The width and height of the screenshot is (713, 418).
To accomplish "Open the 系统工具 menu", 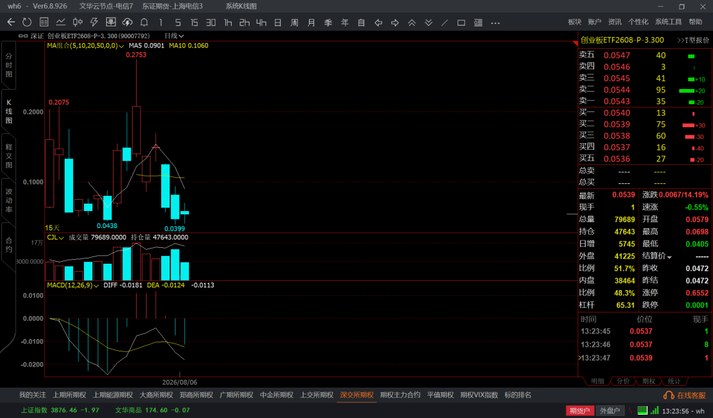I will pyautogui.click(x=668, y=22).
